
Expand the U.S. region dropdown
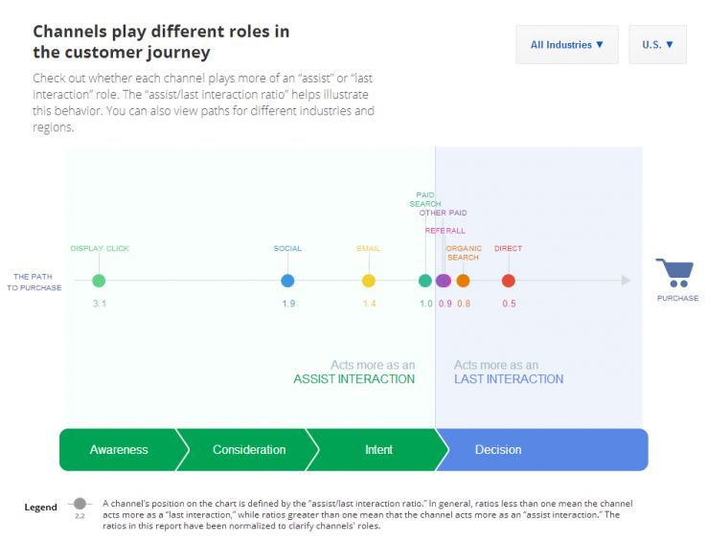coord(657,45)
